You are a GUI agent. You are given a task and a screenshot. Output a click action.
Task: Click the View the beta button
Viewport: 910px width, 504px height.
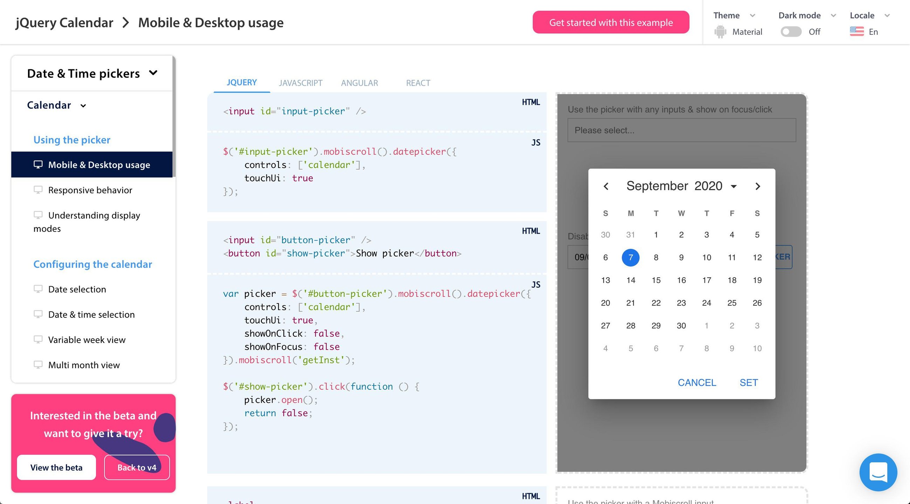tap(56, 467)
